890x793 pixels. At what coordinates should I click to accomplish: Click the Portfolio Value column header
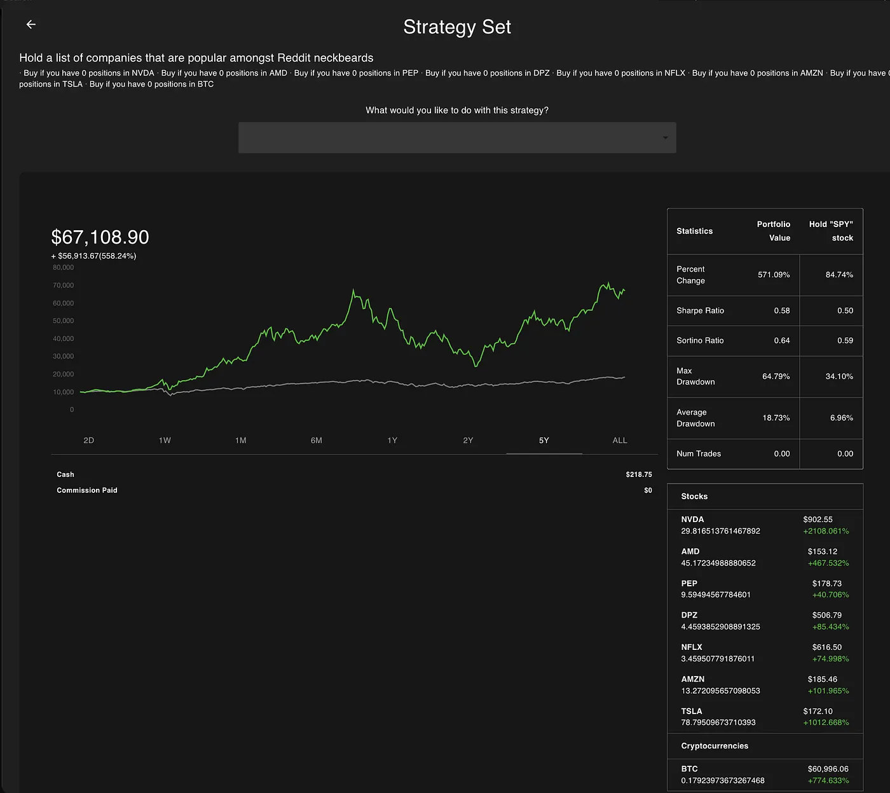click(x=774, y=231)
